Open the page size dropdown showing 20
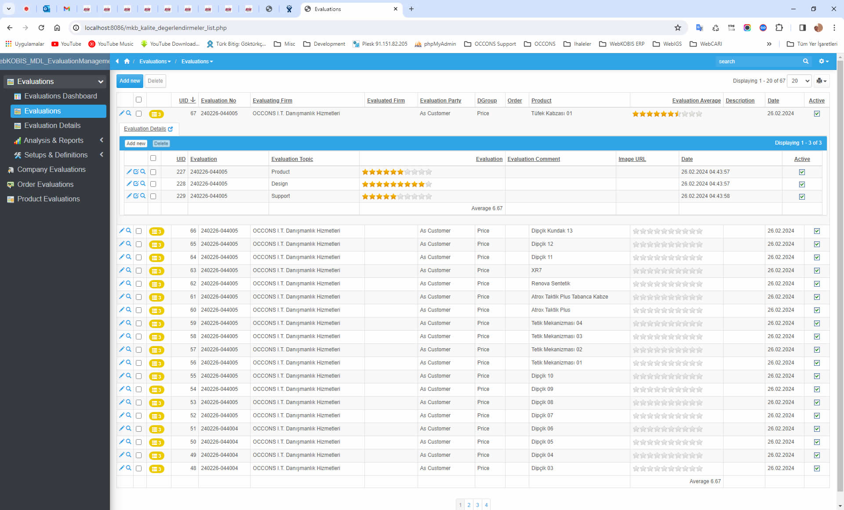Screen dimensions: 844x510 point(799,81)
